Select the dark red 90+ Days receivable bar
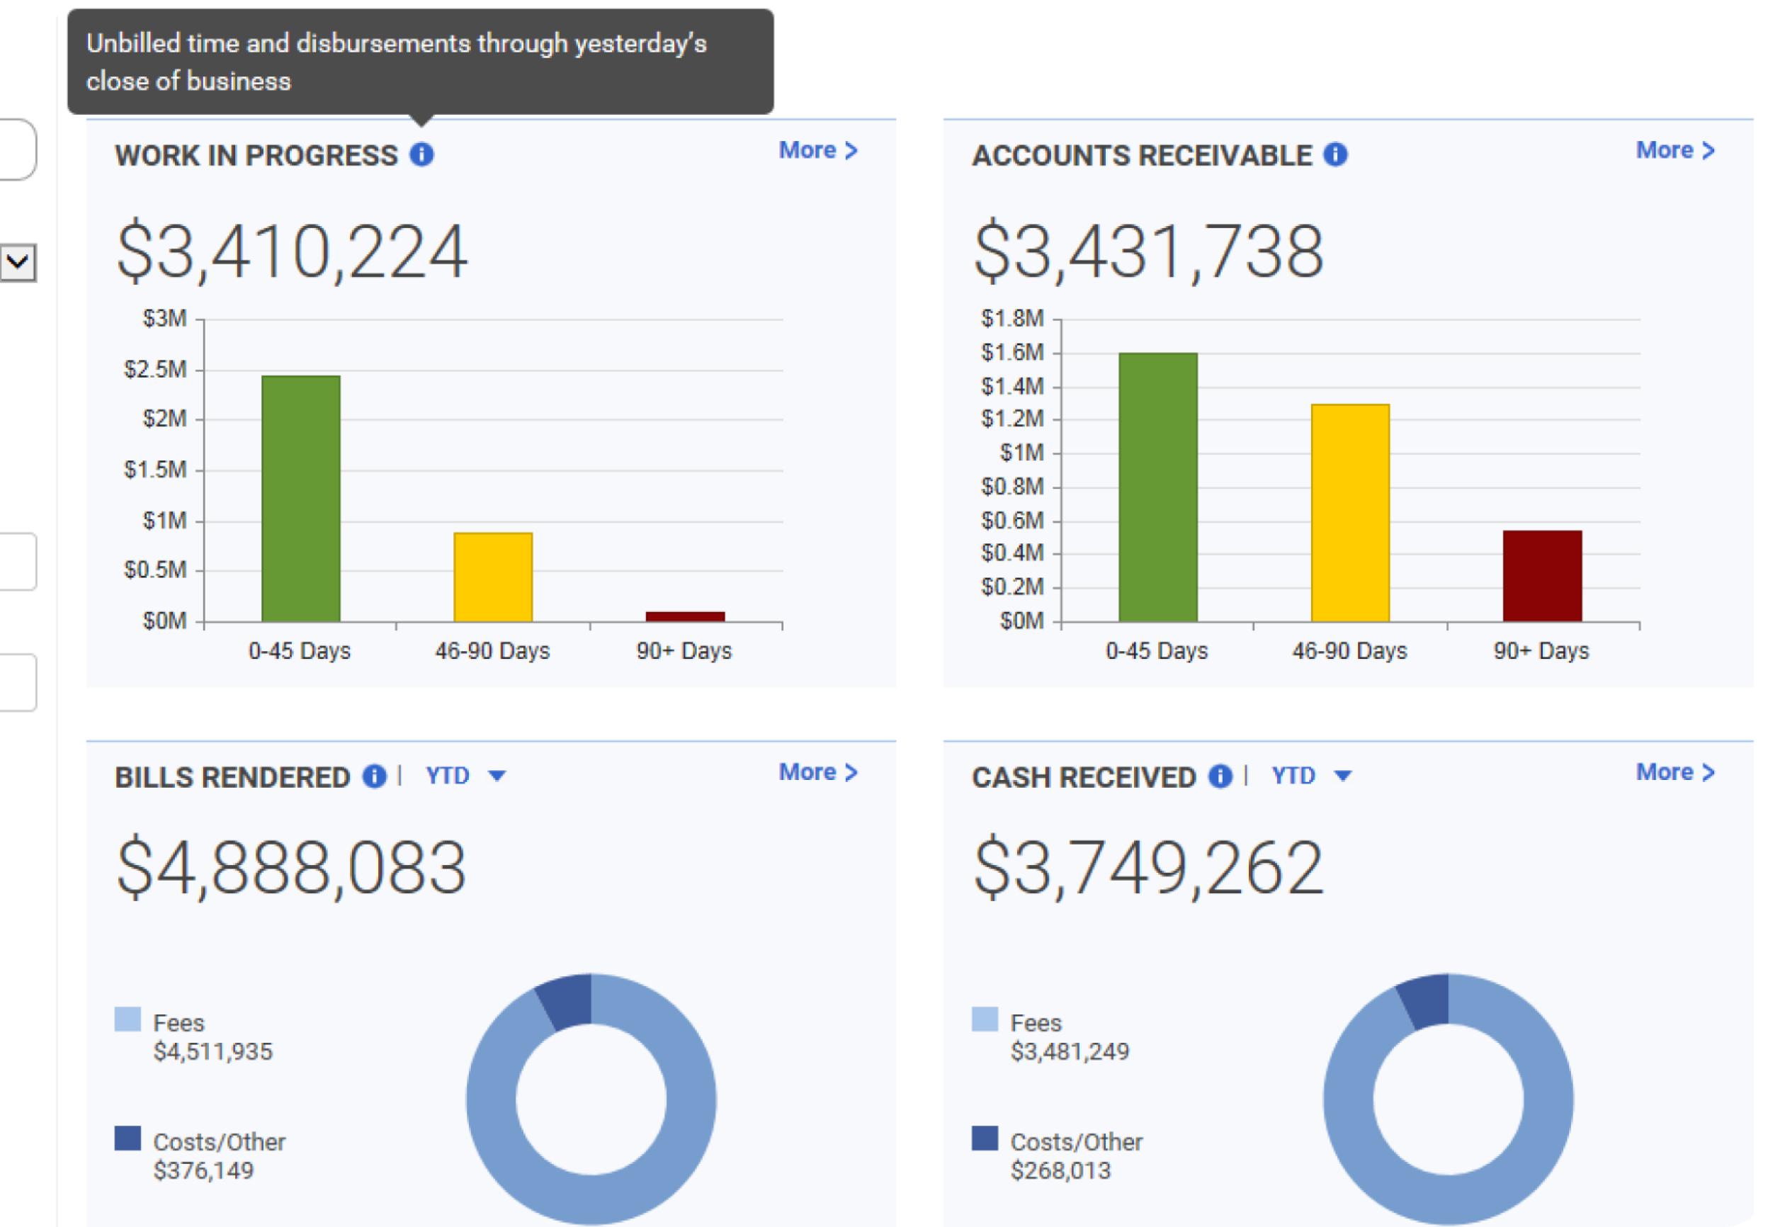1768x1227 pixels. pos(1542,575)
